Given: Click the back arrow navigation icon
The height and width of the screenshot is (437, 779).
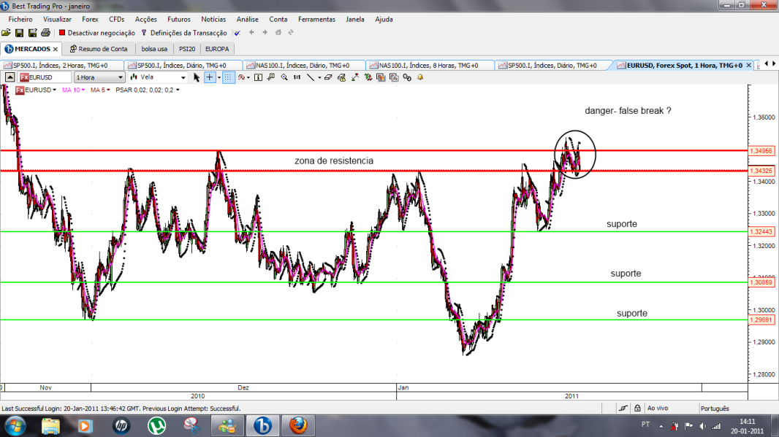Looking at the screenshot, I should (251, 32).
